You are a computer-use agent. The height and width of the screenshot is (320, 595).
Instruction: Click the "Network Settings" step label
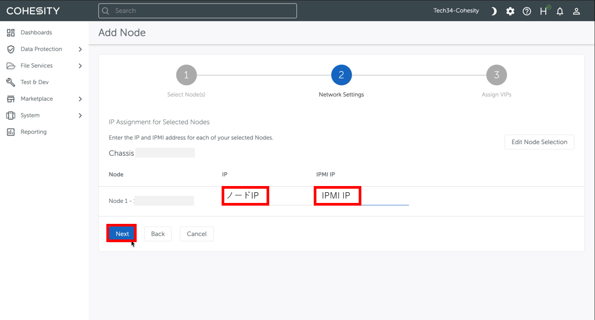(341, 95)
